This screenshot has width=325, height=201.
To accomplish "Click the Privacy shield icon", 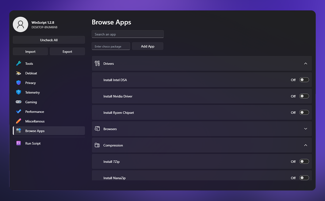I will coord(19,83).
